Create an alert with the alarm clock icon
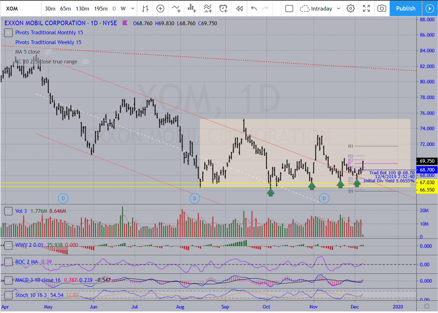The height and width of the screenshot is (313, 438). (x=223, y=8)
